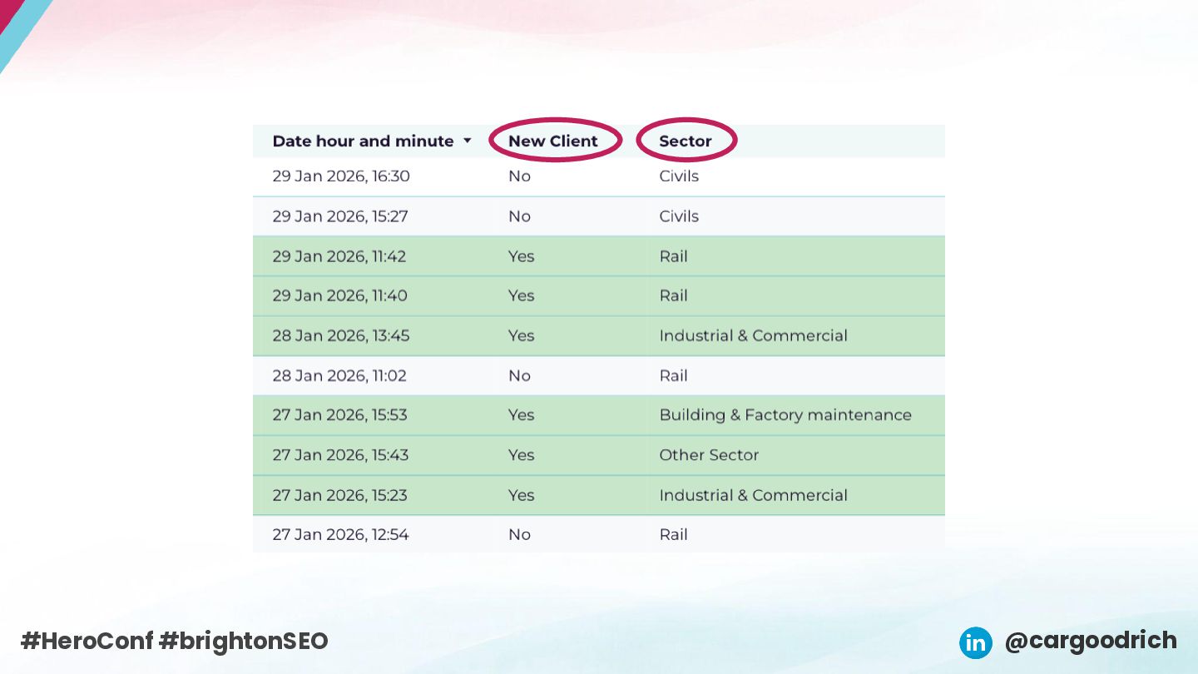The height and width of the screenshot is (674, 1198).
Task: Click the 29 Jan 2026, 15:27 date cell
Action: [341, 216]
